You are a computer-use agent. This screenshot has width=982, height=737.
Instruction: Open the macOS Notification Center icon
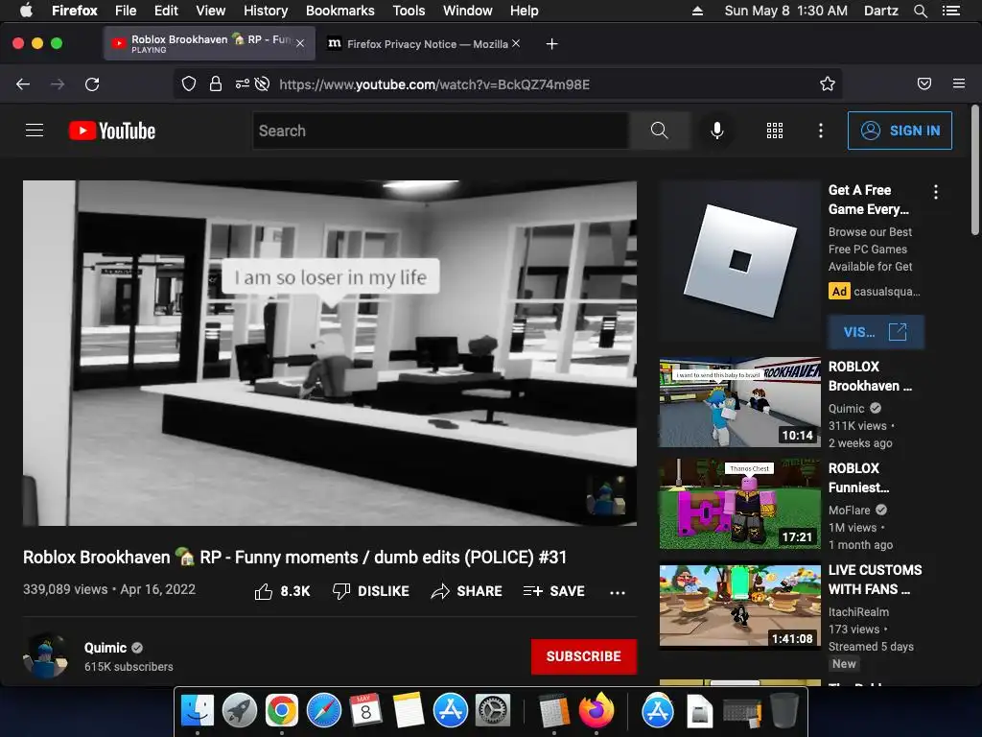(951, 11)
